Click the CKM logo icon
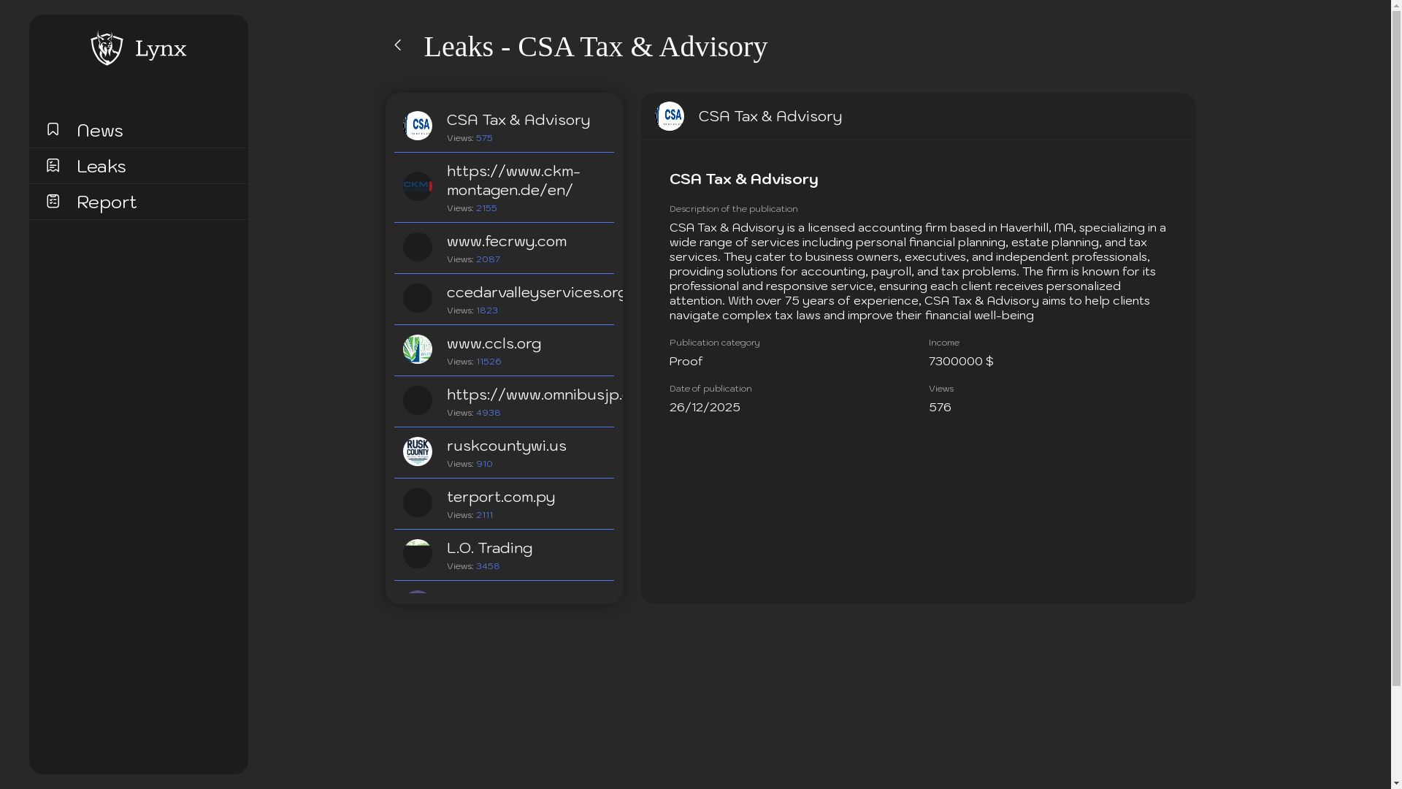The height and width of the screenshot is (789, 1402). click(x=418, y=186)
